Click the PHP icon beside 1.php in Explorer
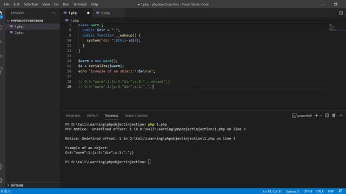This screenshot has height=194, width=346. click(11, 26)
